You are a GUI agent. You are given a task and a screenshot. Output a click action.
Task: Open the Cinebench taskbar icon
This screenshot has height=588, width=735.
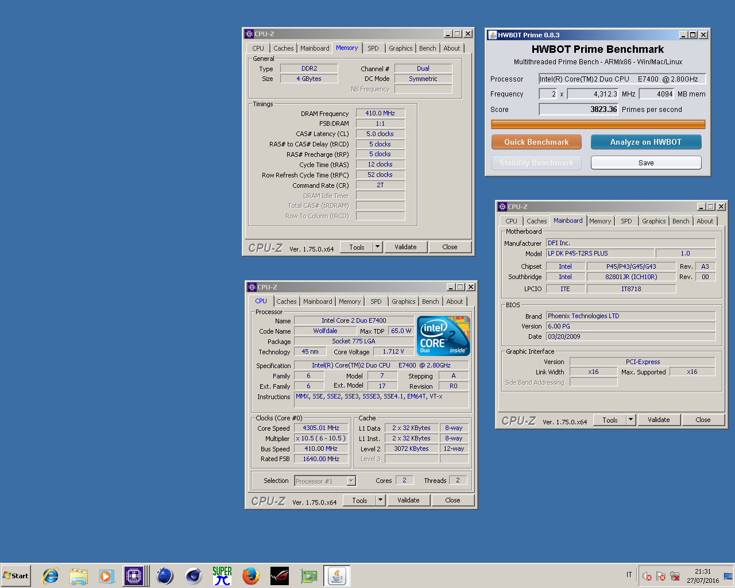194,576
